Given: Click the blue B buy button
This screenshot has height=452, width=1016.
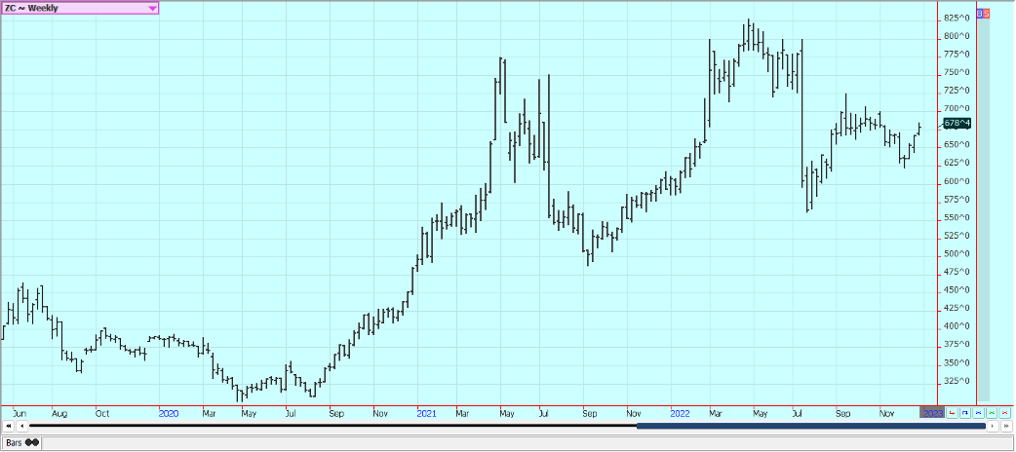Looking at the screenshot, I should (x=980, y=13).
